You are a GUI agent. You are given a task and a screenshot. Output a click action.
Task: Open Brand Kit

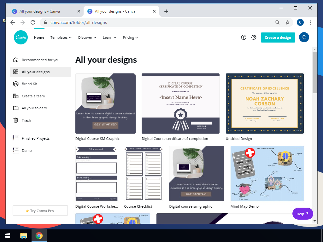coord(40,84)
